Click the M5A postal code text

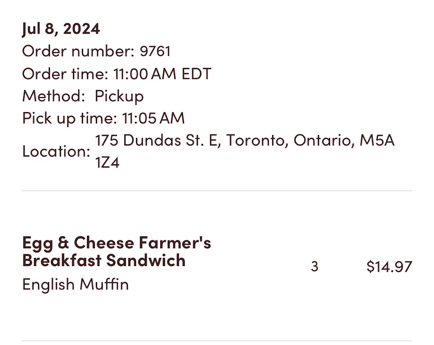click(377, 140)
